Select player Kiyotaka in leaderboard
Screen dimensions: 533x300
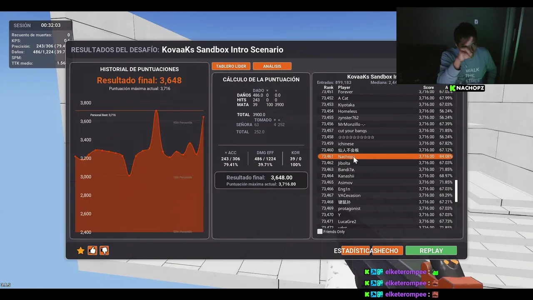pos(386,105)
